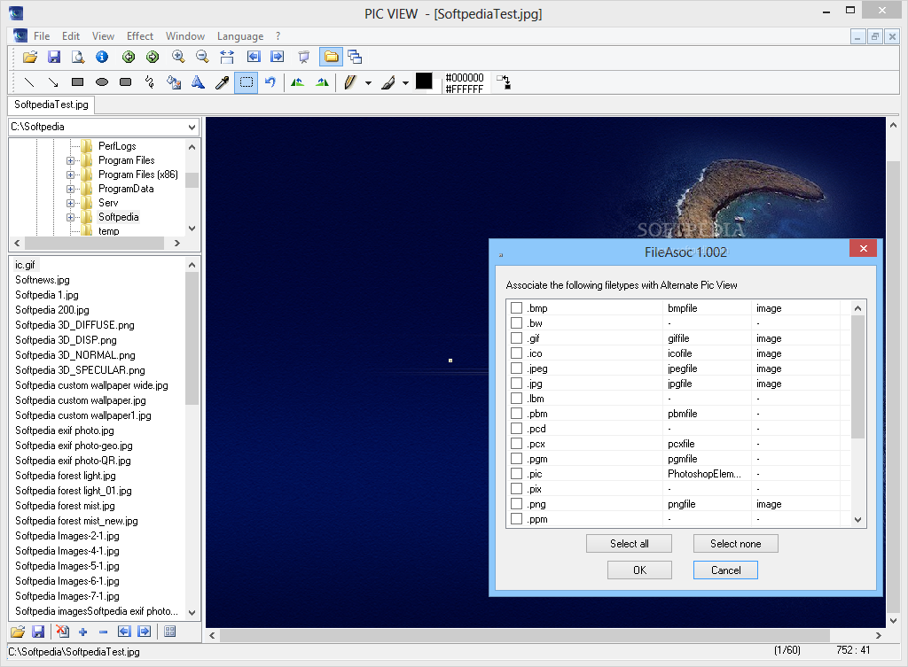Activate the rectangular selection tool
This screenshot has height=667, width=908.
tap(247, 82)
